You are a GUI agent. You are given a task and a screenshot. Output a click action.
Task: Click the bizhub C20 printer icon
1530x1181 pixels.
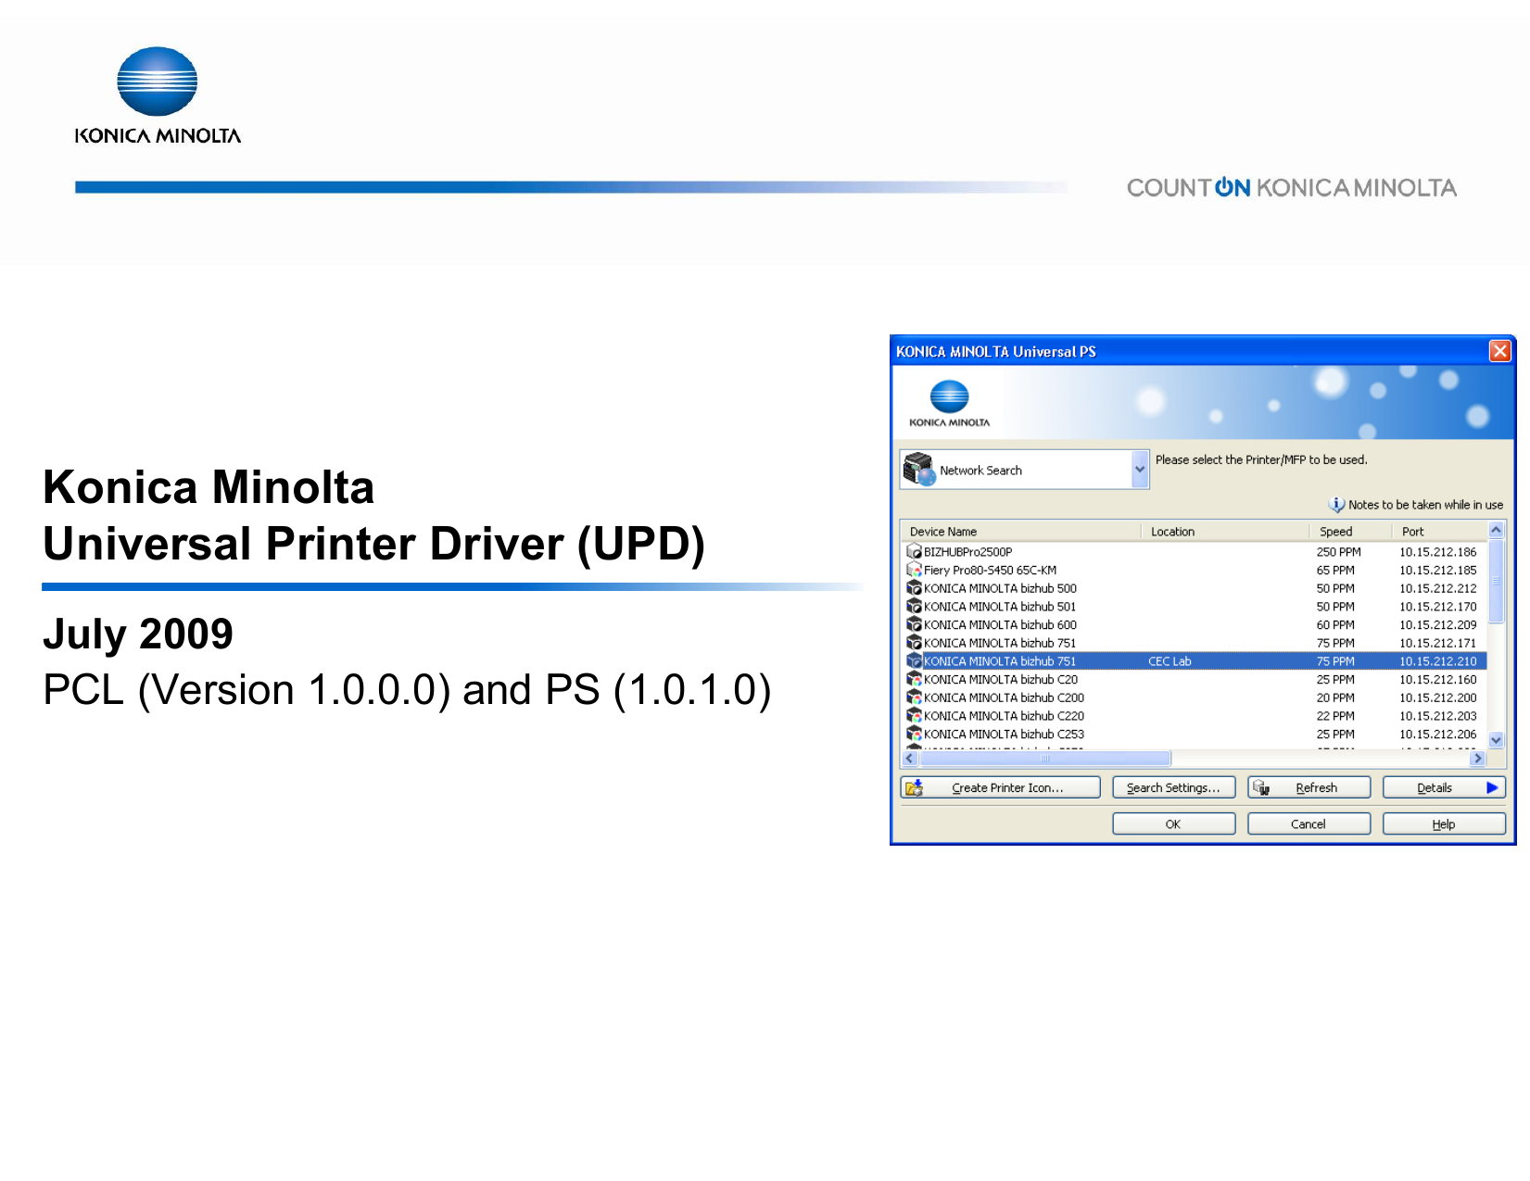pos(914,680)
